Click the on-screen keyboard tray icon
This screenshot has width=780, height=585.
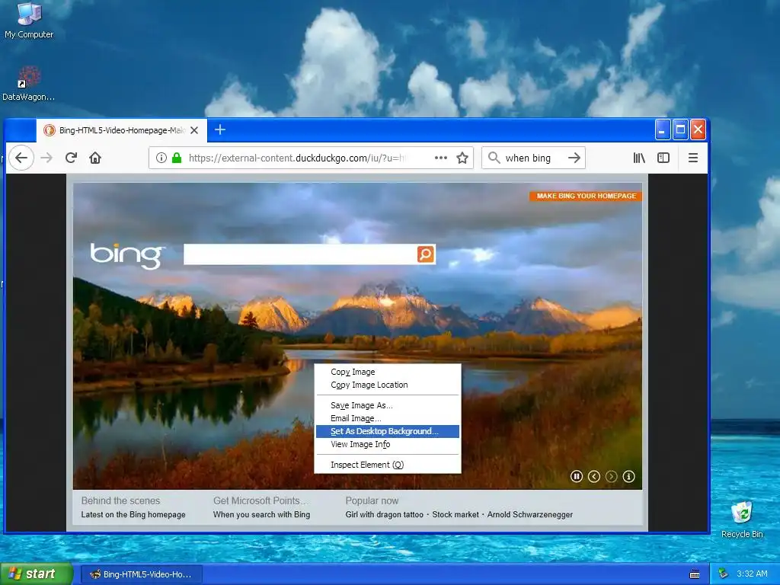pyautogui.click(x=695, y=574)
